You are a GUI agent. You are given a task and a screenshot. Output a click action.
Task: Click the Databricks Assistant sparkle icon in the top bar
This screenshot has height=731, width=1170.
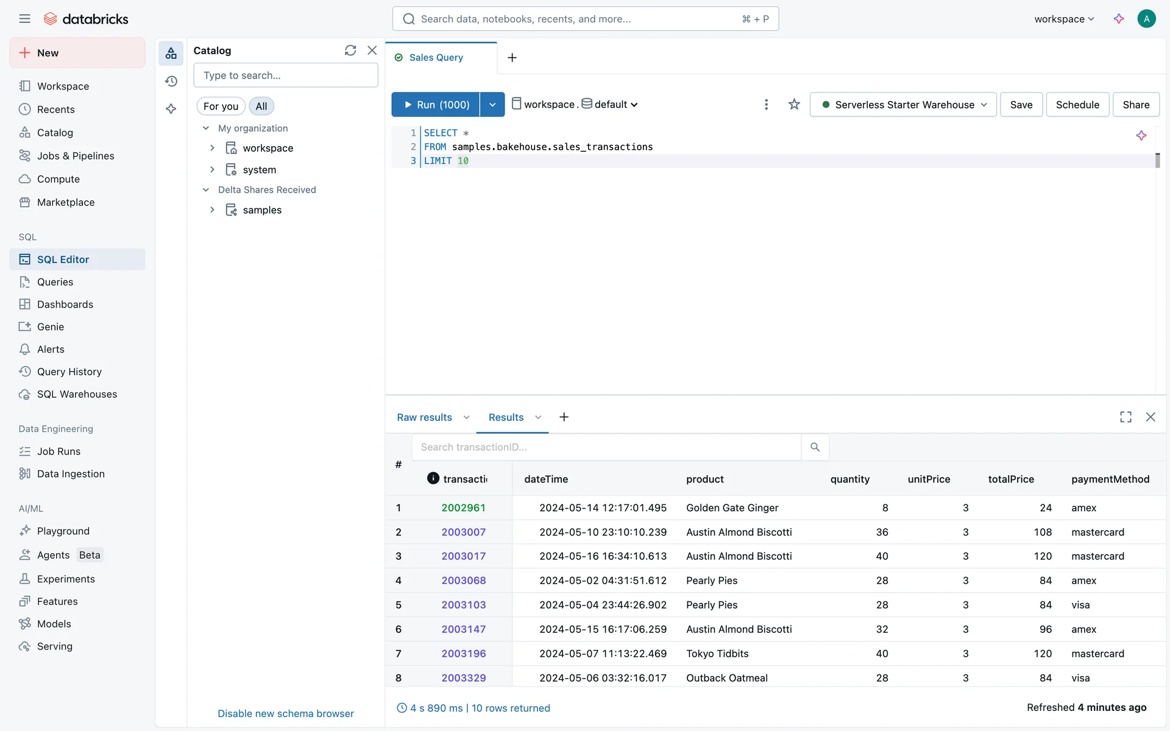click(1119, 19)
